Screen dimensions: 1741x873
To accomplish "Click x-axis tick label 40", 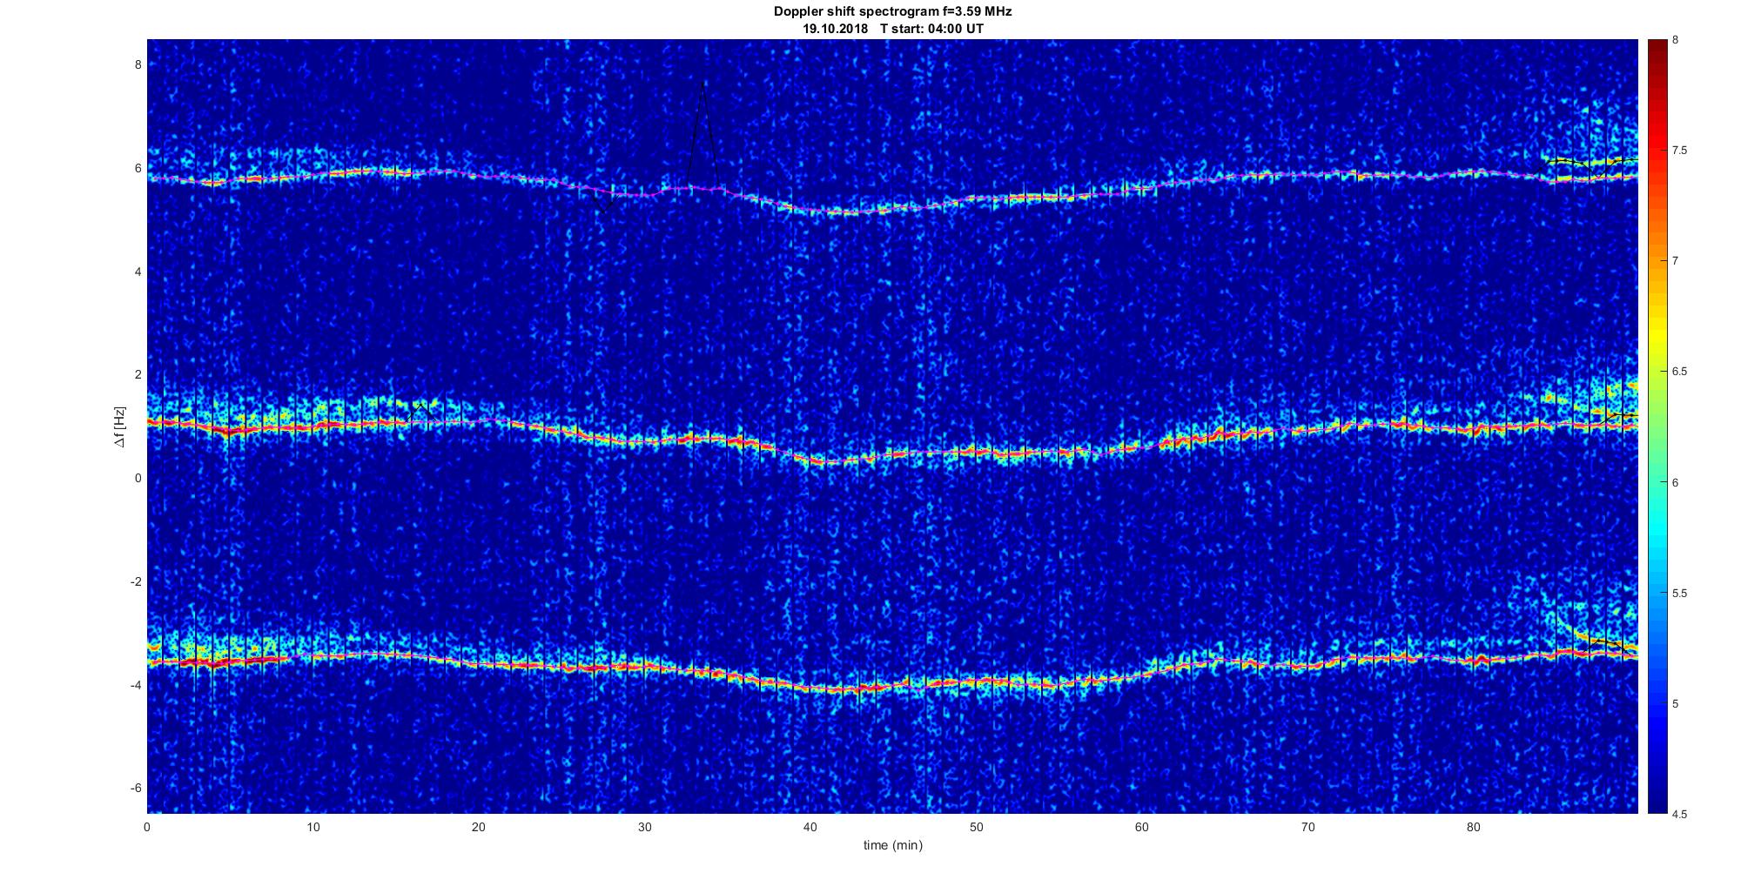I will tap(810, 827).
